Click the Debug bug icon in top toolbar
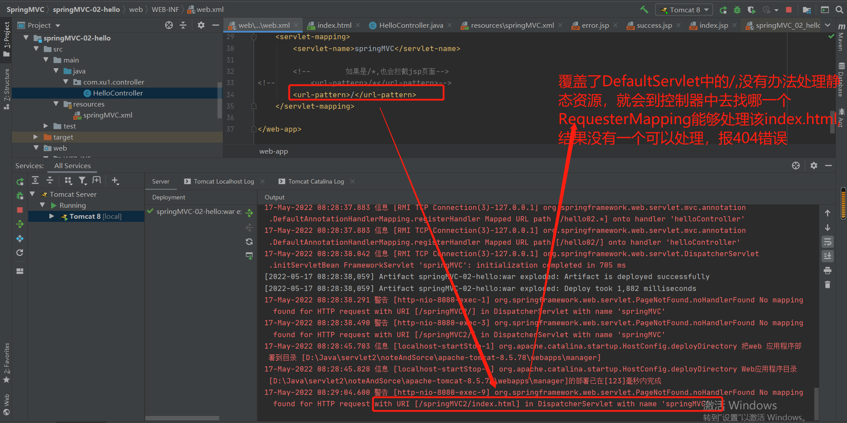Viewport: 847px width, 423px height. pos(737,10)
